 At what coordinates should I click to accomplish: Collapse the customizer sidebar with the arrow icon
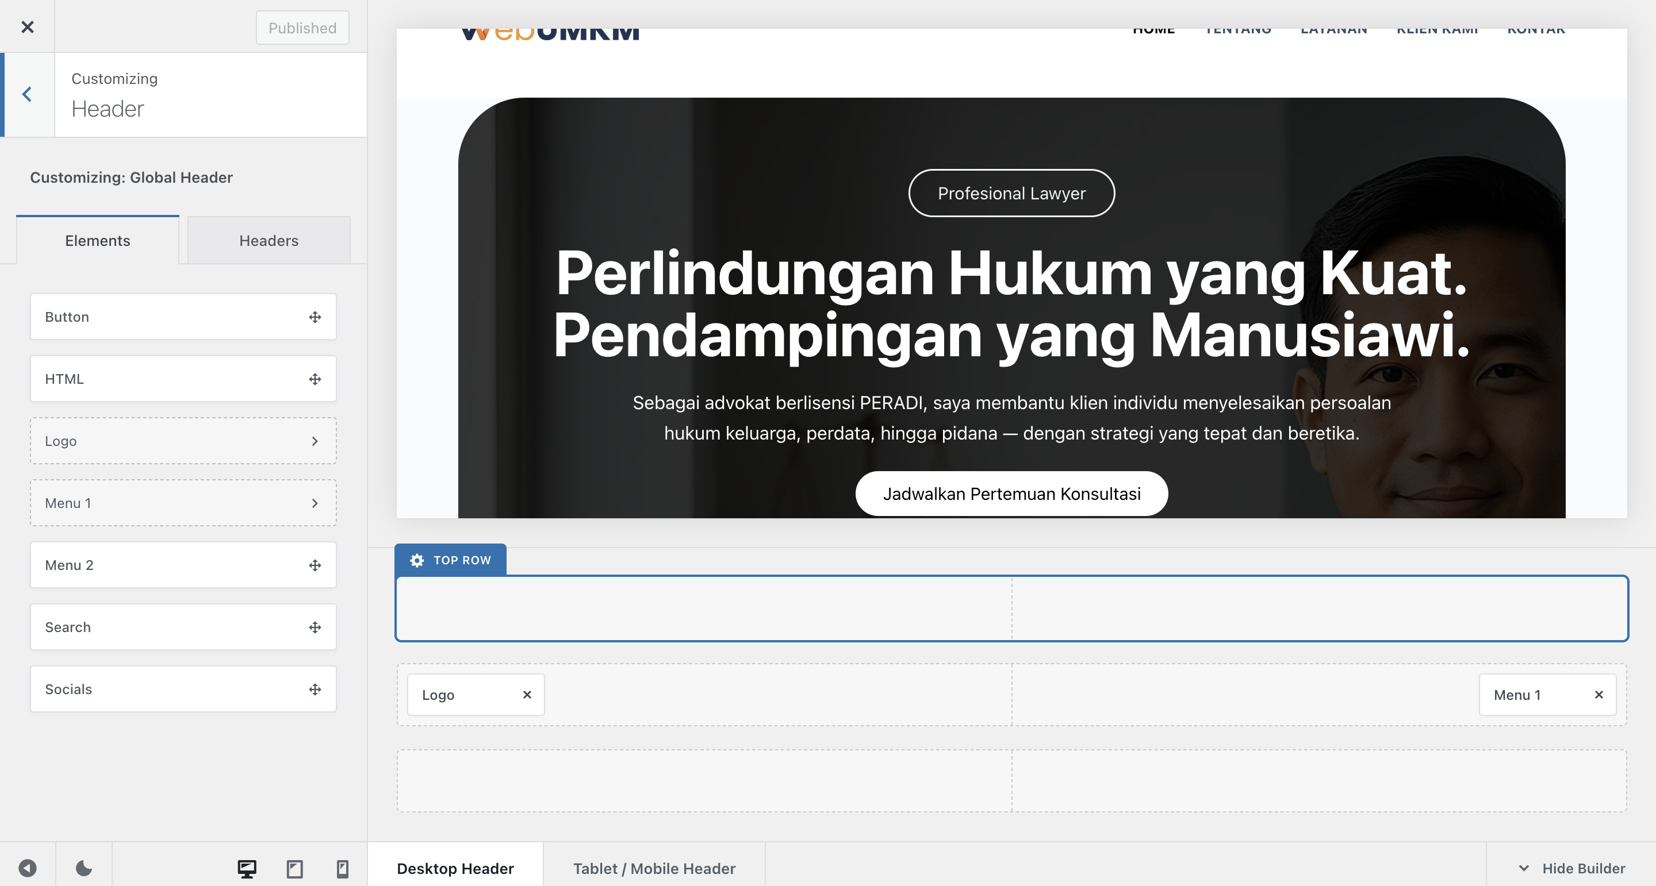tap(27, 869)
